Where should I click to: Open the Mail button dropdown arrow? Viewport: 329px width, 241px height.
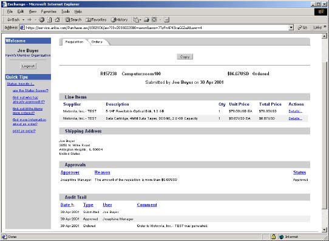click(x=140, y=19)
